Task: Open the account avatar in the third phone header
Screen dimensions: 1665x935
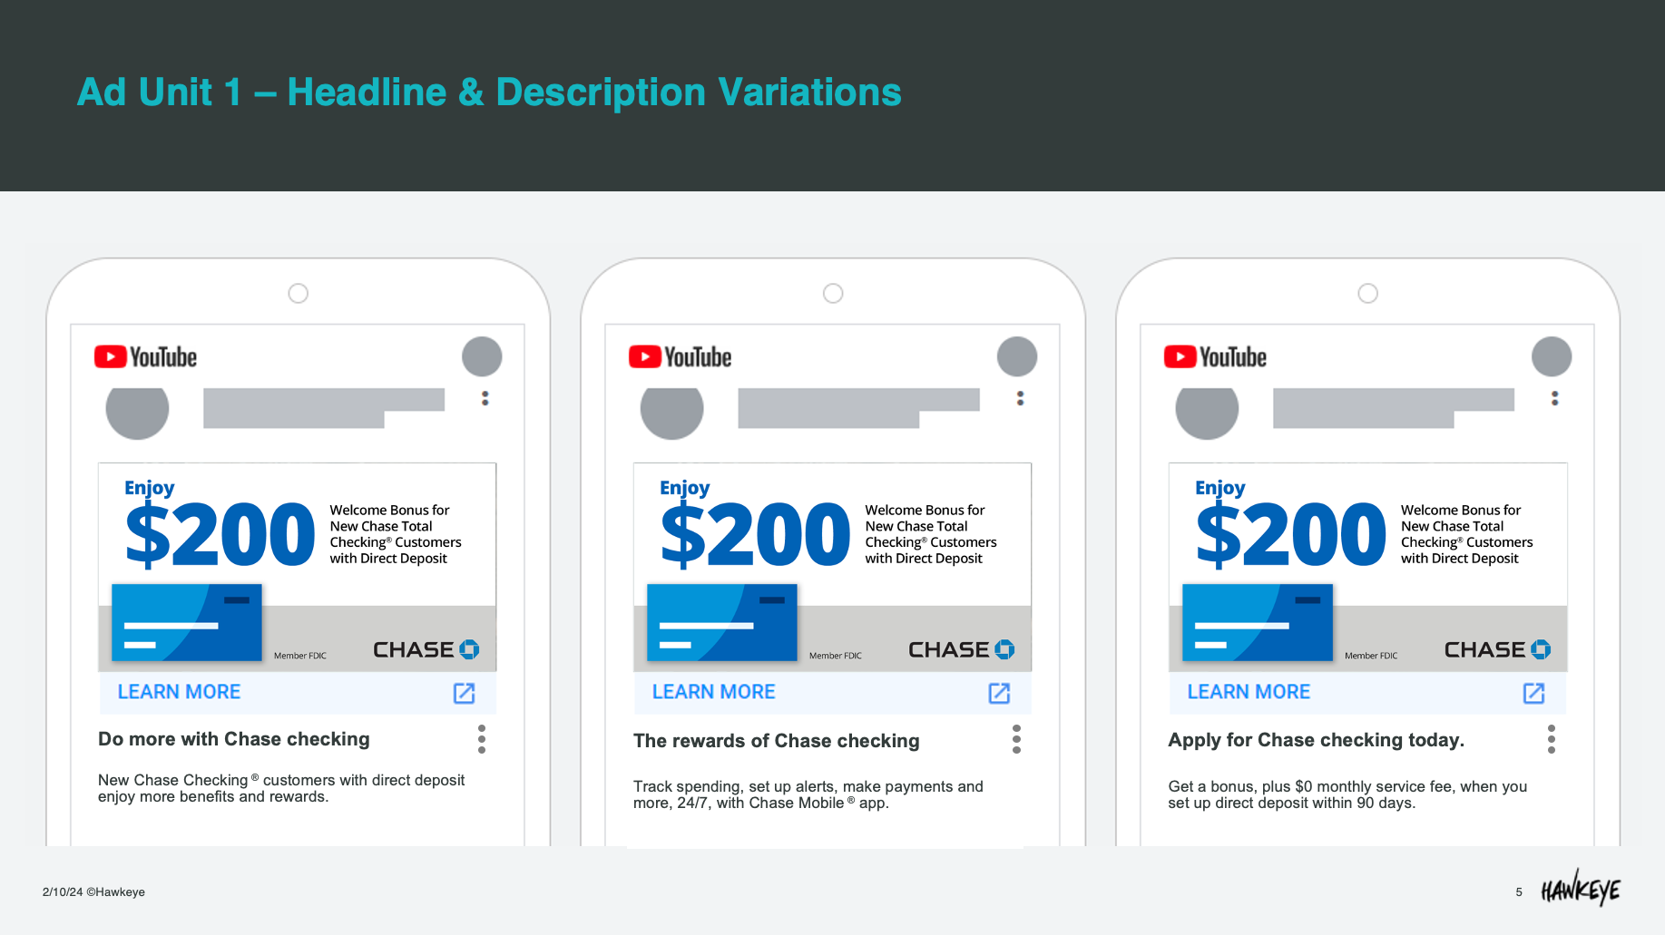Action: tap(1552, 356)
